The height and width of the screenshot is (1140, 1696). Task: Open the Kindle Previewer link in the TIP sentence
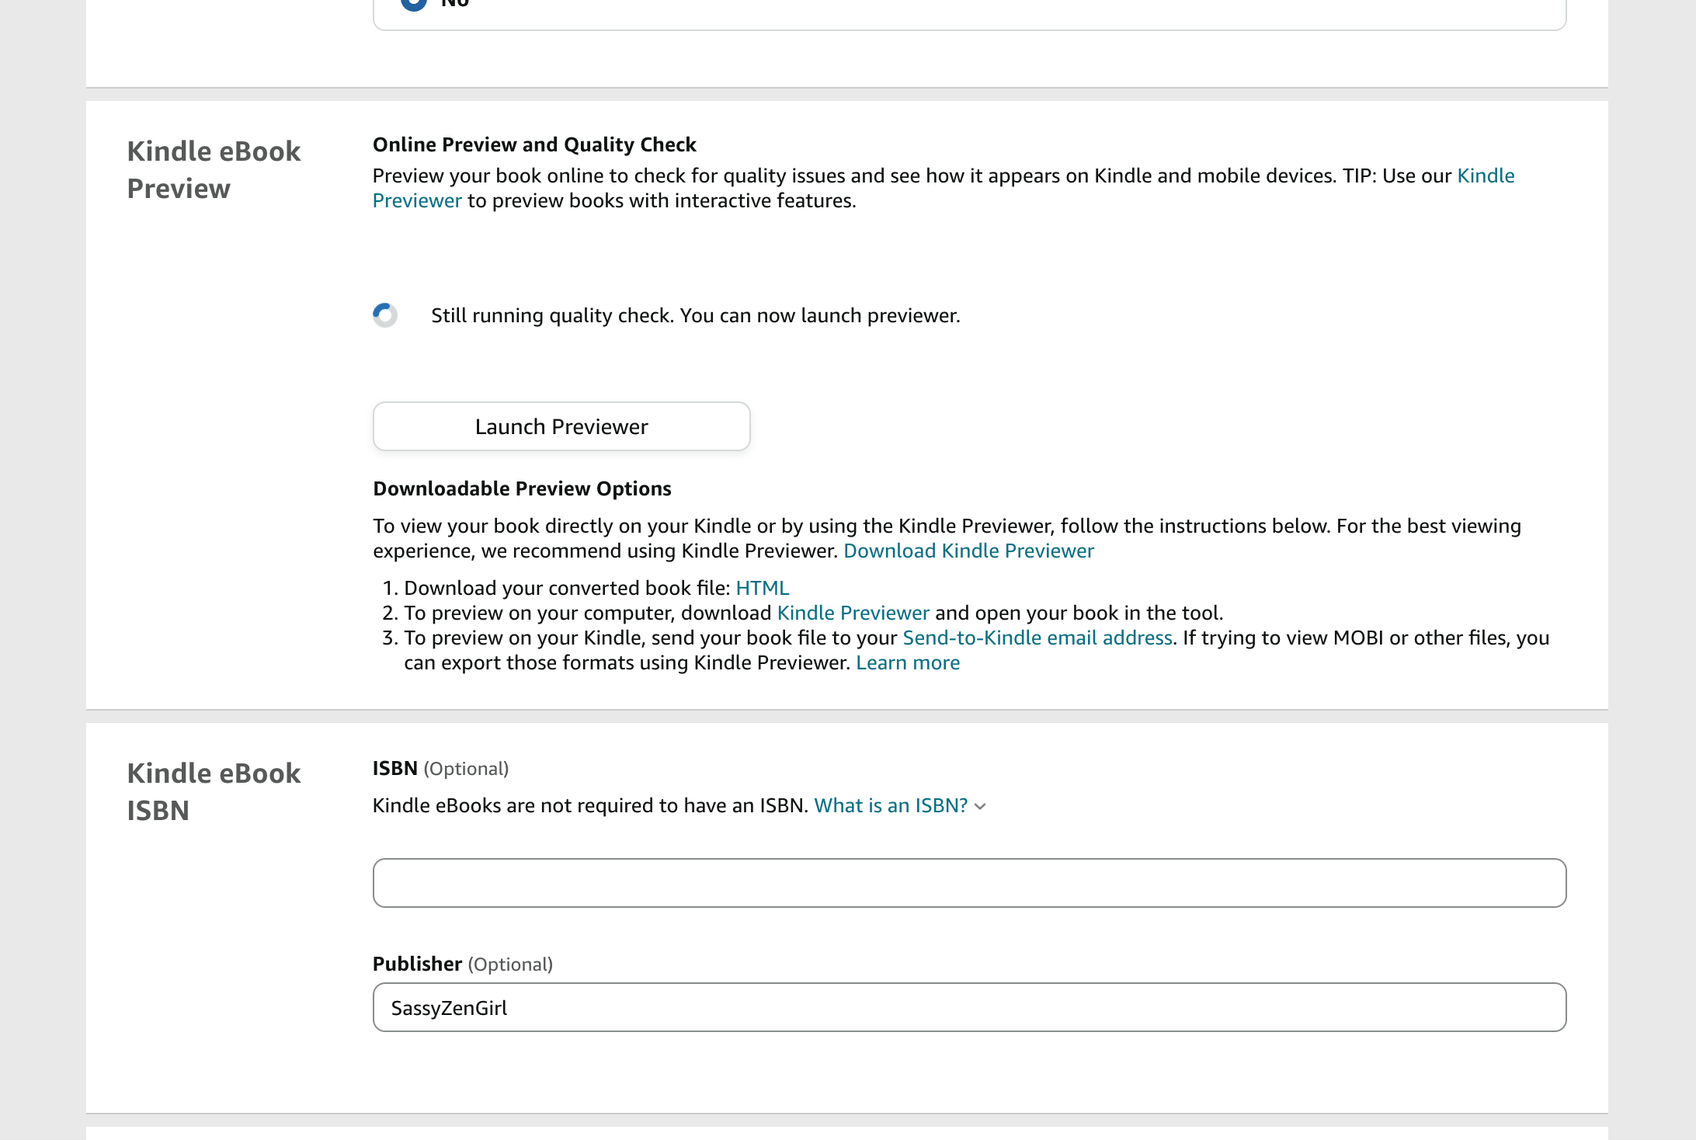(x=1486, y=176)
